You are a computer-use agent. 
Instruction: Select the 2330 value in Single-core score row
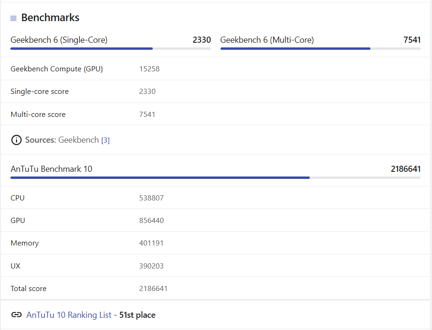pos(148,92)
